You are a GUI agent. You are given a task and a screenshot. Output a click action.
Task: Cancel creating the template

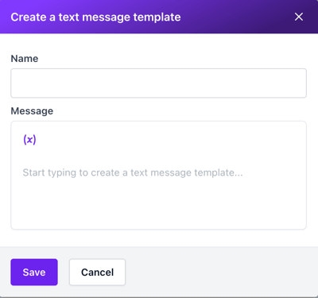coord(97,272)
